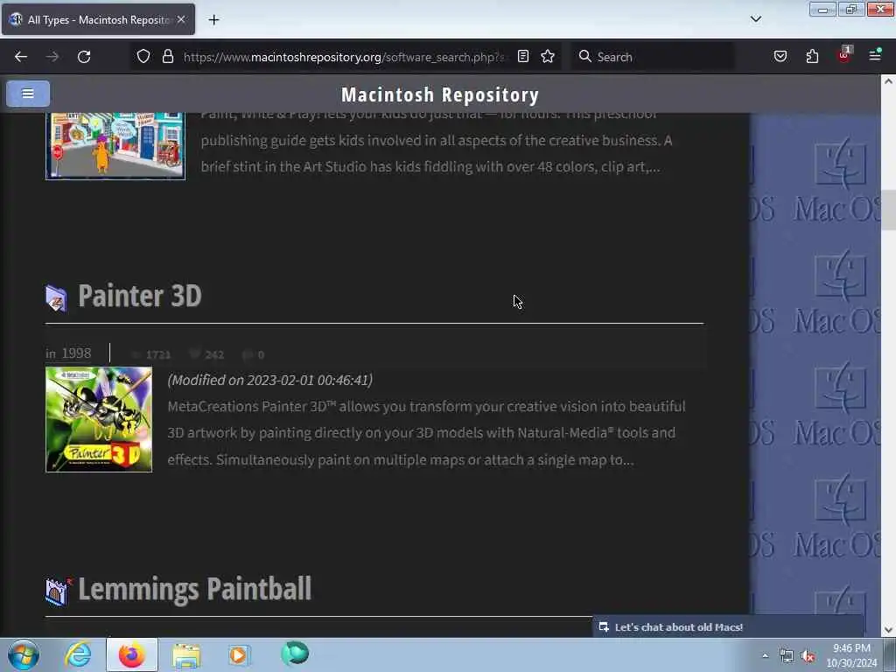Screen dimensions: 896x672
Task: Open tracking protection shield info
Action: point(143,56)
